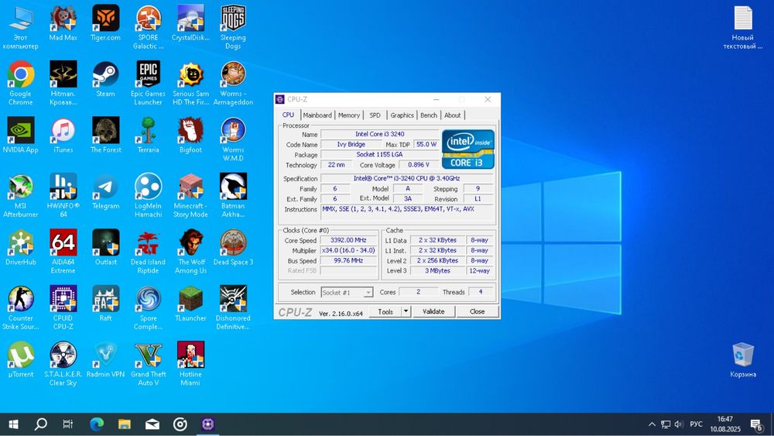Open Epic Games Launcher icon

(x=148, y=83)
